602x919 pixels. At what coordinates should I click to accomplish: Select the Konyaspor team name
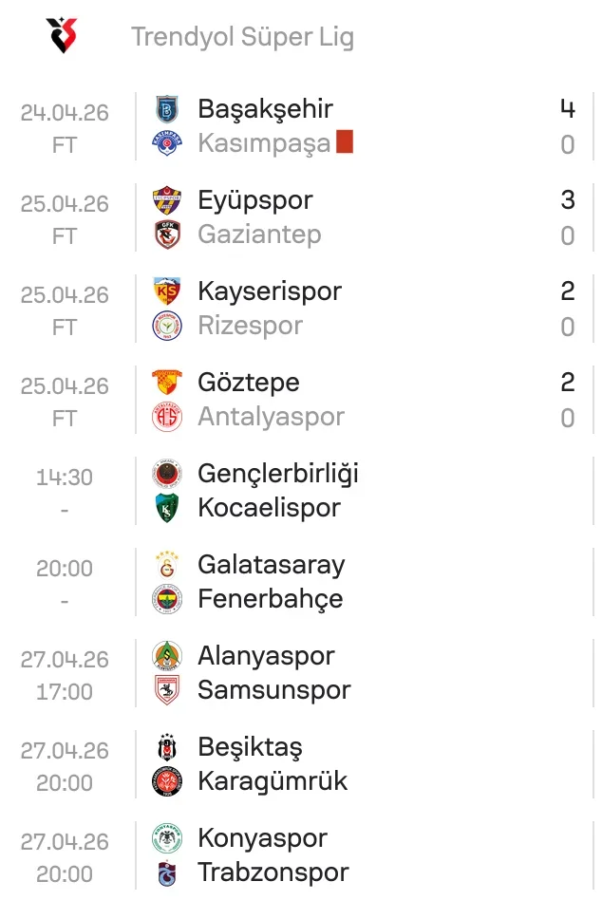pos(262,838)
